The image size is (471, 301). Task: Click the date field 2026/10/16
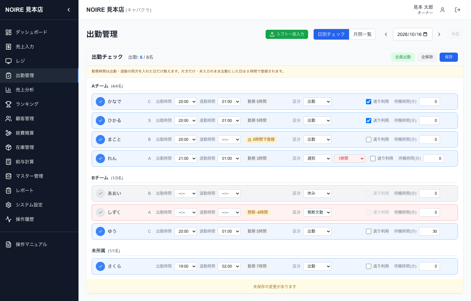click(x=412, y=34)
